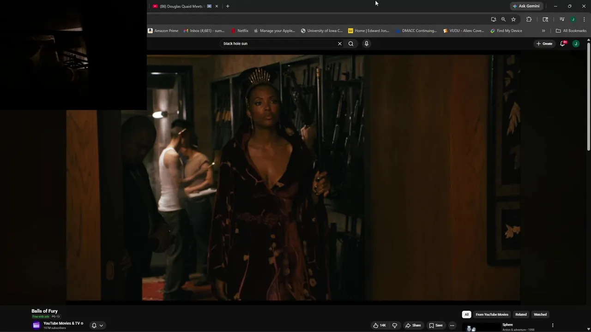Open YouTube notifications bell
Viewport: 591px width, 332px height.
(563, 44)
